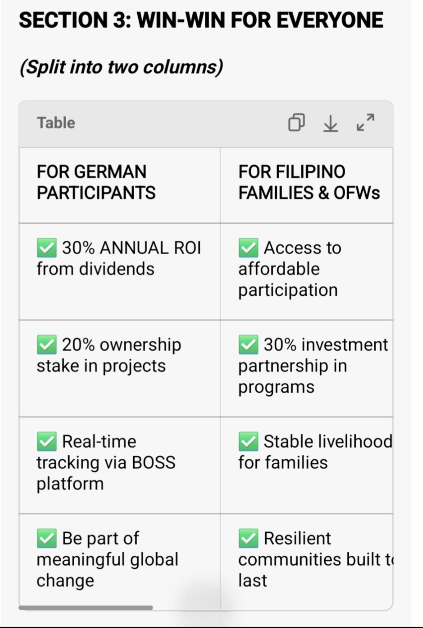Image resolution: width=423 pixels, height=628 pixels.
Task: Click the checkmark beside 30% ANNUAL ROI
Action: pyautogui.click(x=47, y=248)
